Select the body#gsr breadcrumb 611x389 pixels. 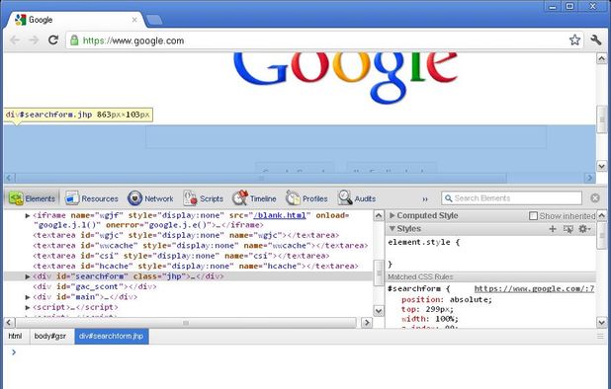(50, 336)
